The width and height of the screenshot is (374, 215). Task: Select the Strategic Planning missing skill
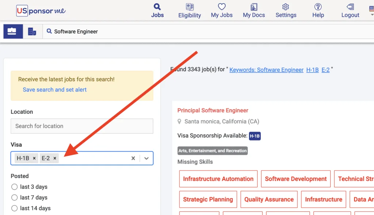click(208, 199)
